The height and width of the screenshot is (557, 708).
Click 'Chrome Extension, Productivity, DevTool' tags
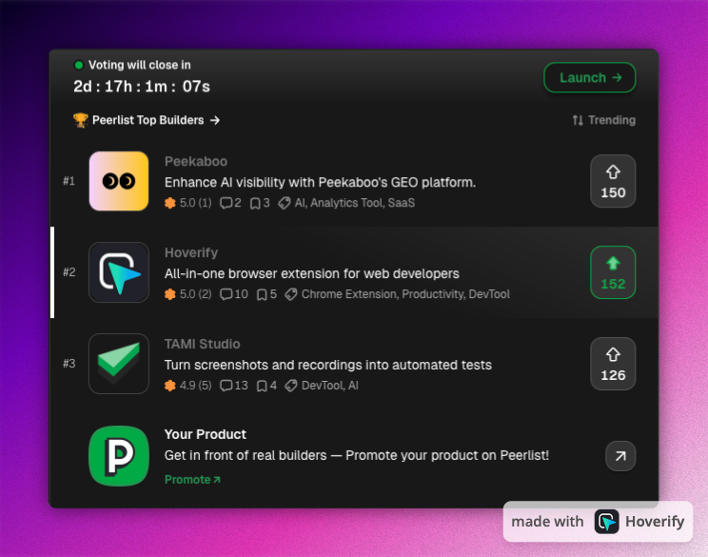[x=405, y=294]
